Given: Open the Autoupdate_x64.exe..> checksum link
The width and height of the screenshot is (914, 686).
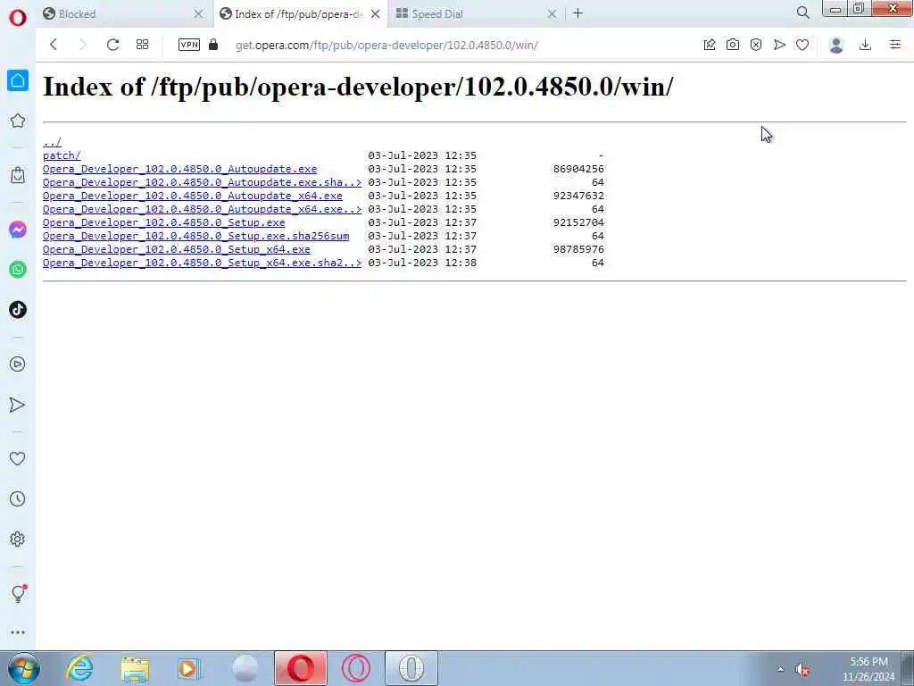Looking at the screenshot, I should point(203,209).
